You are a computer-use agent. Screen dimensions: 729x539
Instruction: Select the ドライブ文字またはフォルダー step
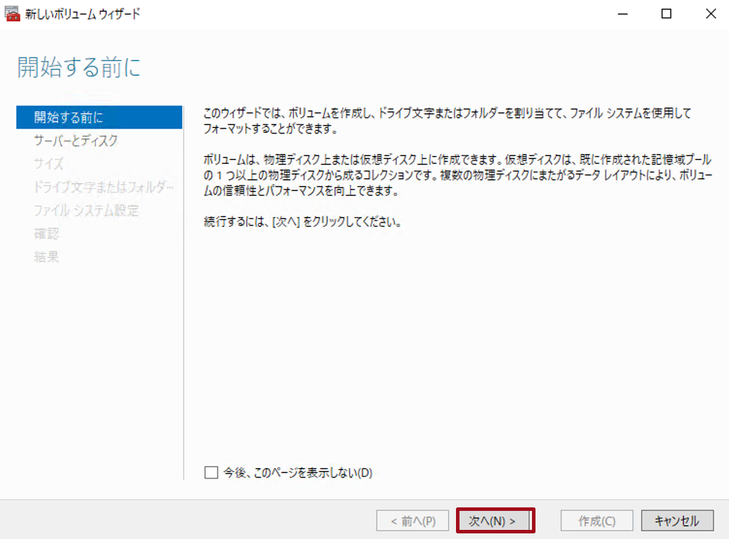pyautogui.click(x=99, y=186)
